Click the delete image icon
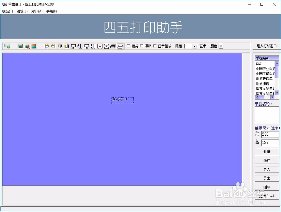This screenshot has width=281, height=212. point(27,46)
